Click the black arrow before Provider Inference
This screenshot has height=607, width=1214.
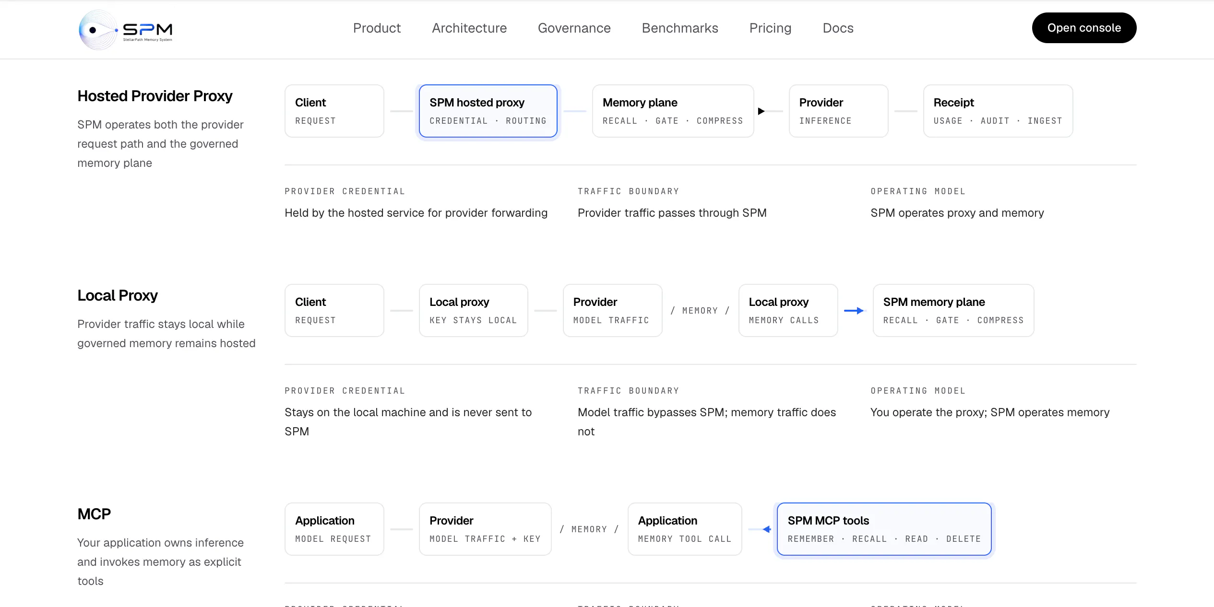761,111
